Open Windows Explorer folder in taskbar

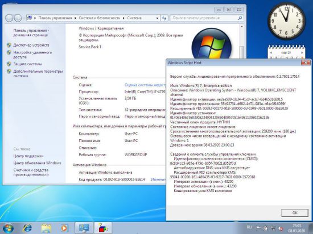[x=46, y=228]
